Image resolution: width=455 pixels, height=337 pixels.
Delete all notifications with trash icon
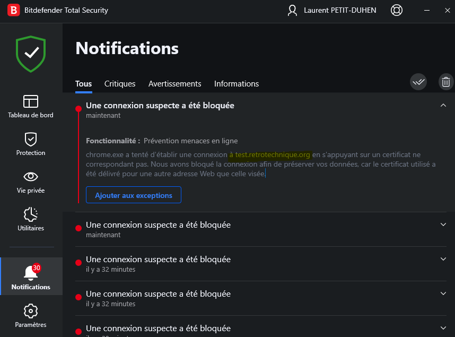[445, 82]
